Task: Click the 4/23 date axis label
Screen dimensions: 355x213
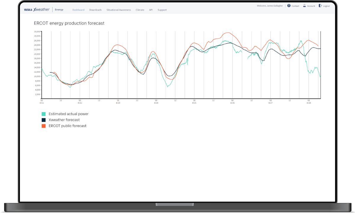Action: coord(118,103)
